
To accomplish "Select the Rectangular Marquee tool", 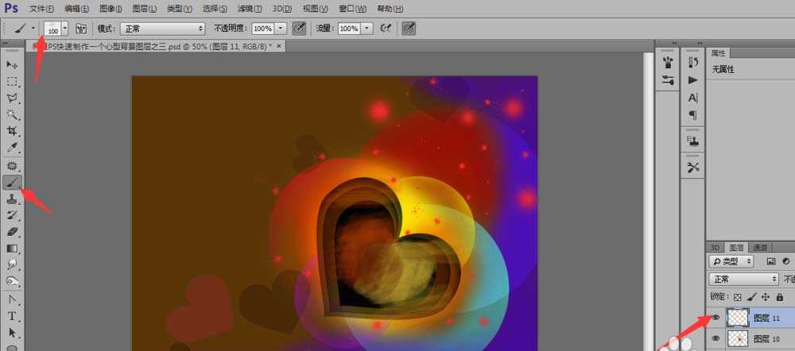I will pyautogui.click(x=12, y=81).
